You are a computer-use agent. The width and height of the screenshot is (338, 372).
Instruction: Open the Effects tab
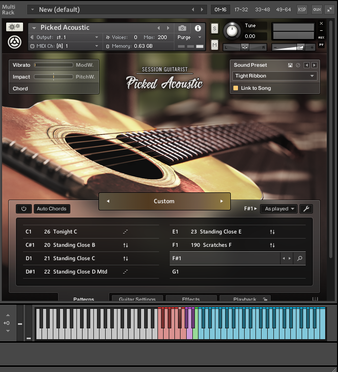191,299
